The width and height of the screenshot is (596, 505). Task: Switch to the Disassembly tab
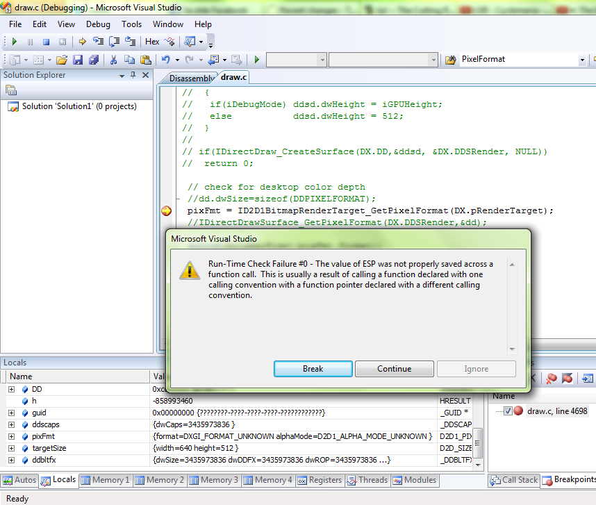191,78
